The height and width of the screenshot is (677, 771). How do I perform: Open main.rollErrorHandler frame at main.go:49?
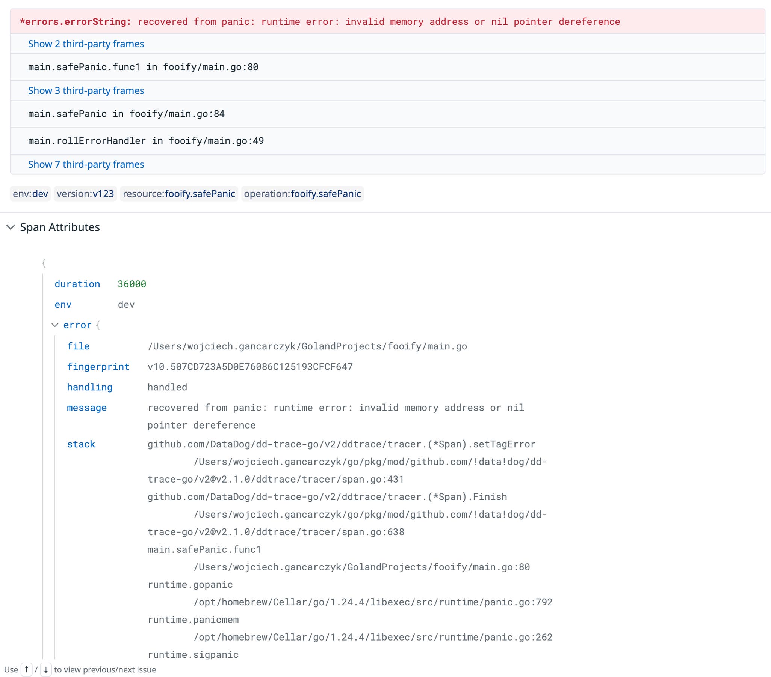click(x=387, y=141)
